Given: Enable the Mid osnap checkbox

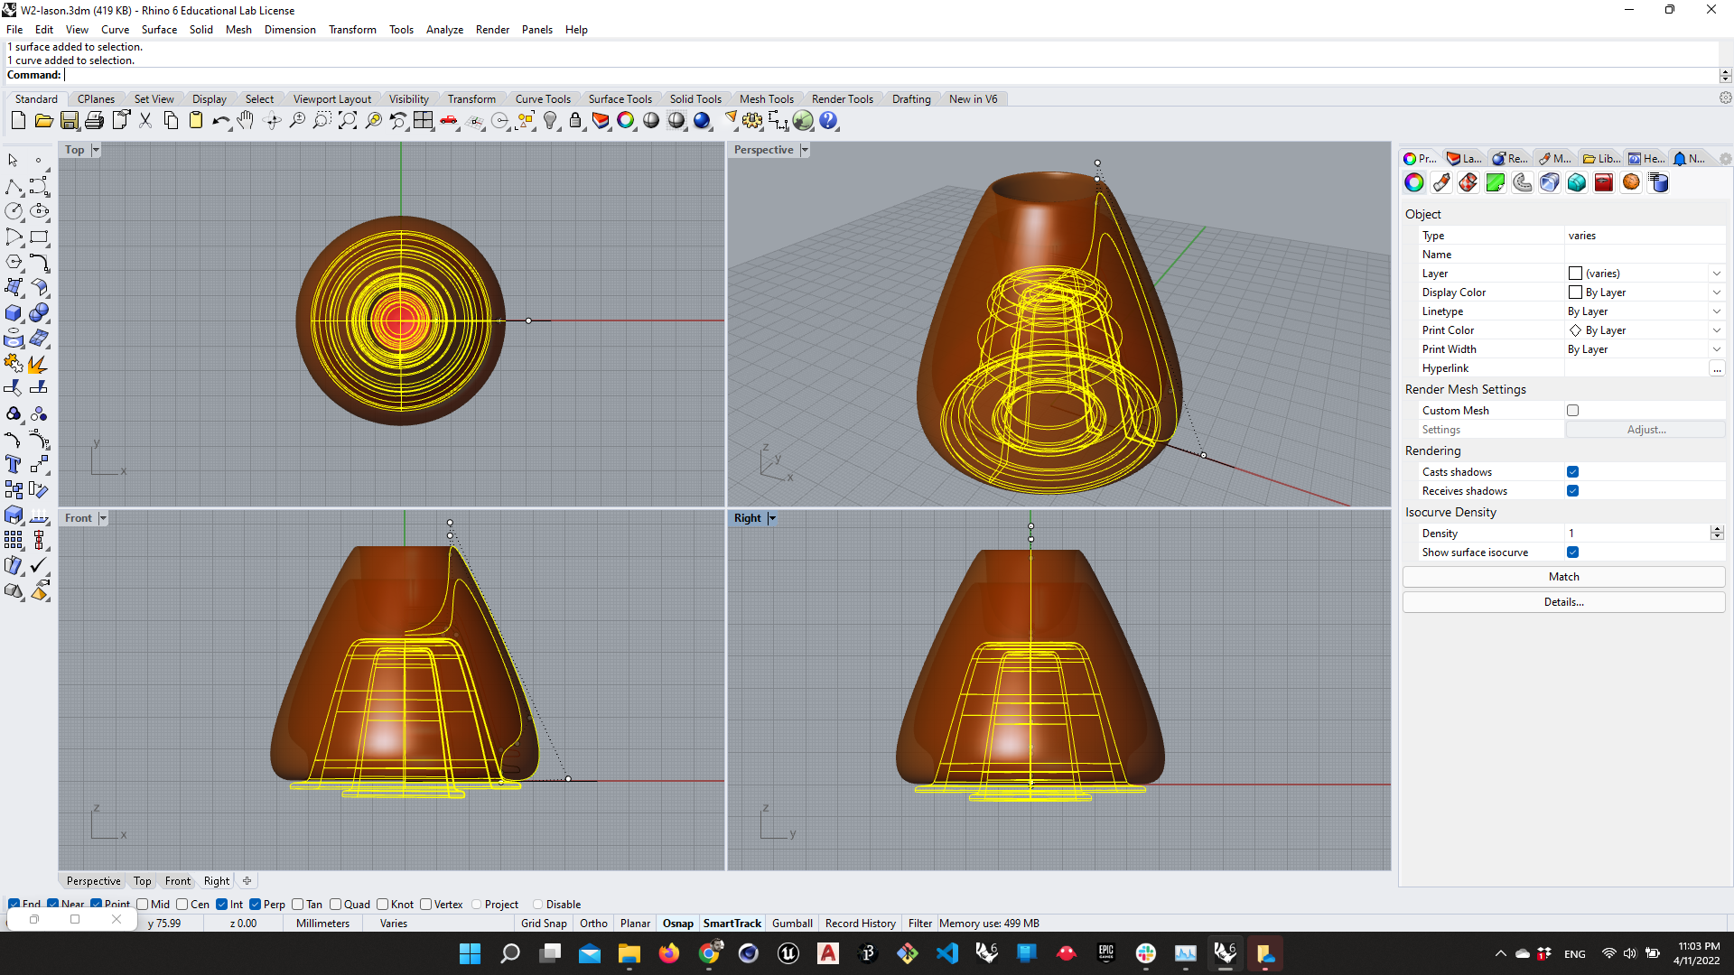Looking at the screenshot, I should [x=143, y=904].
